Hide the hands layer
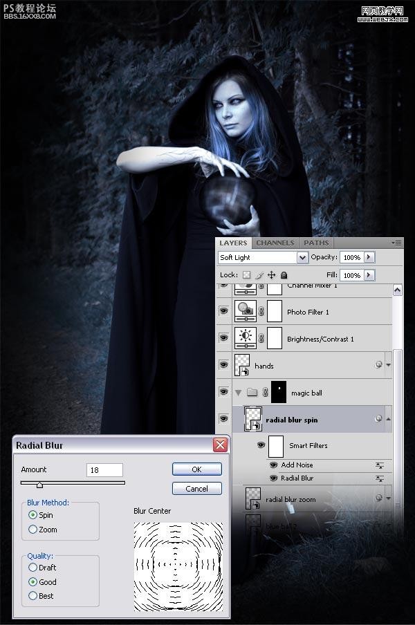 (223, 364)
